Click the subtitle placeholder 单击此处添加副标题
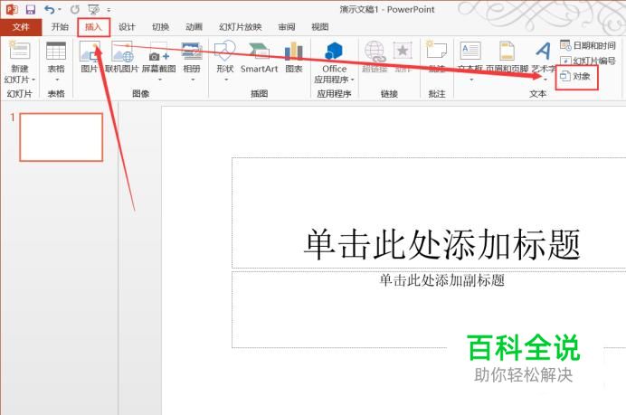 (x=442, y=280)
